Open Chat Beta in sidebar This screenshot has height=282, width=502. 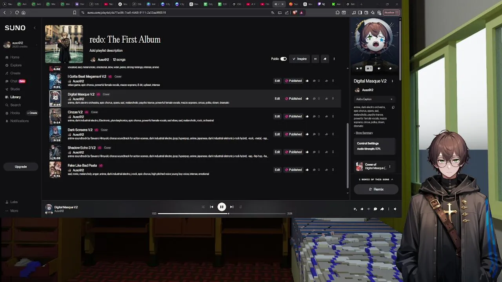pyautogui.click(x=16, y=81)
